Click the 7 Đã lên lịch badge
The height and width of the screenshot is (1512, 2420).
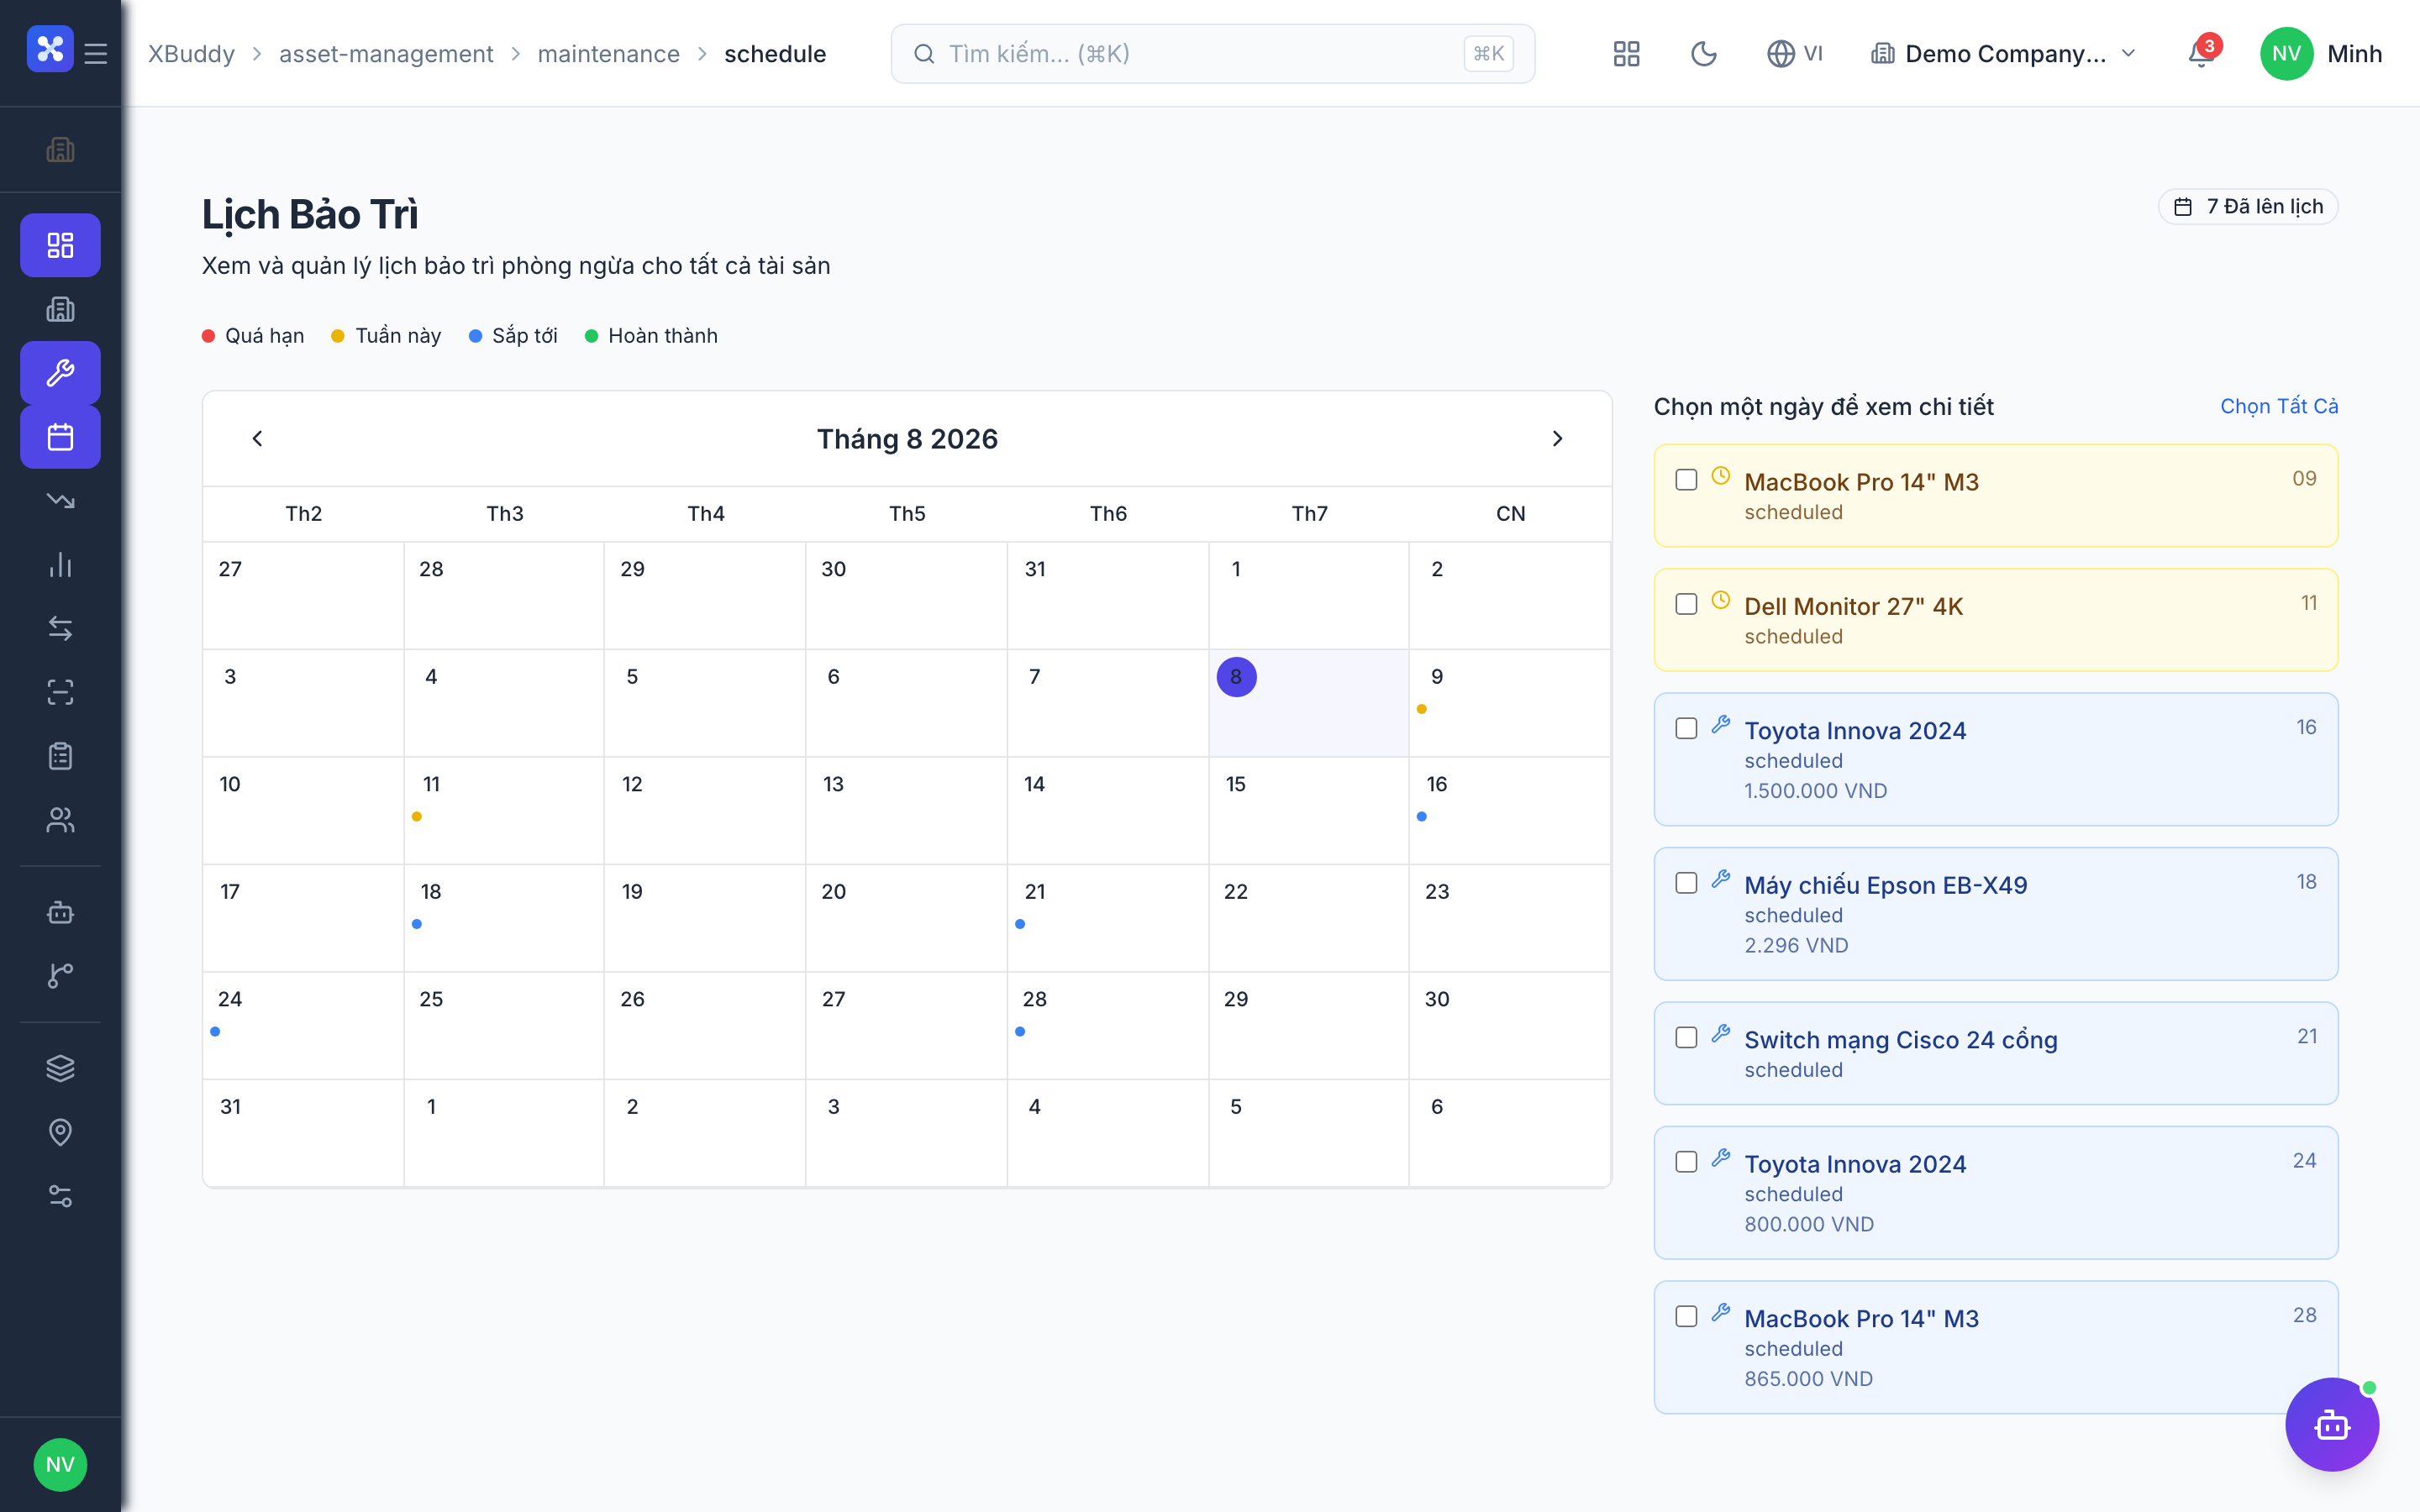point(2248,207)
